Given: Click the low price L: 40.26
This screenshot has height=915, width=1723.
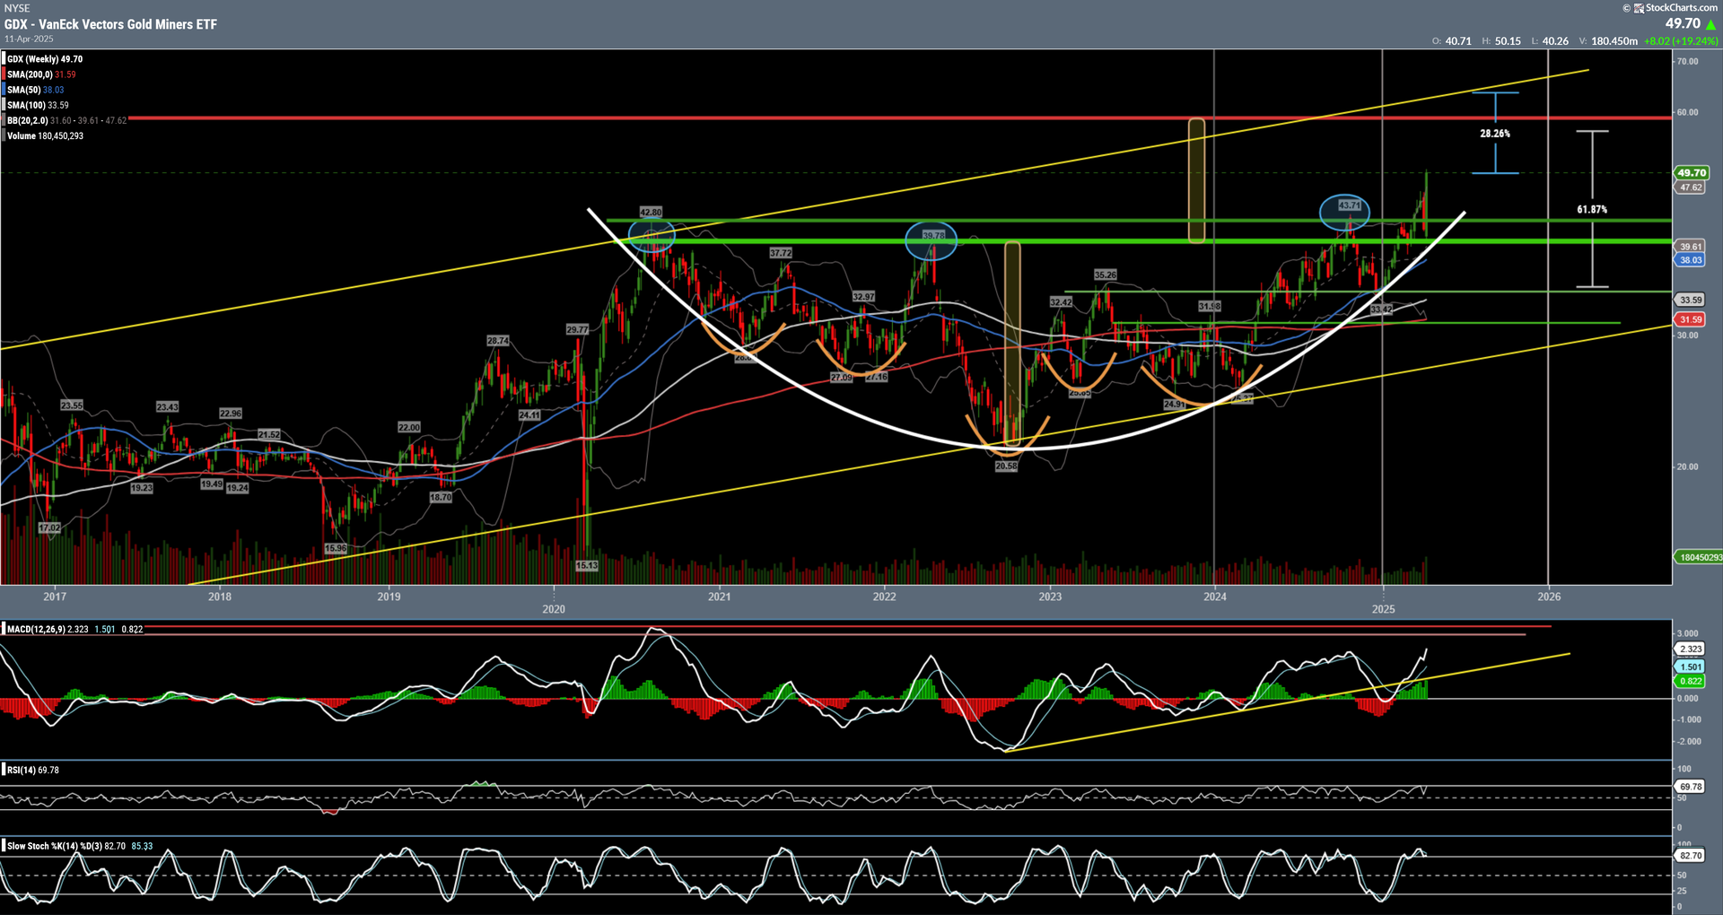Looking at the screenshot, I should tap(1550, 41).
